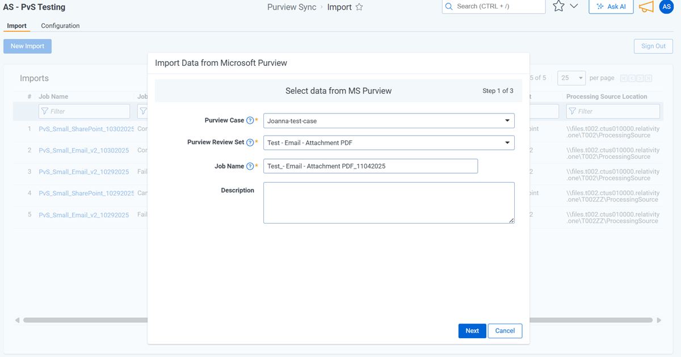Open the Job Name help tooltip icon
This screenshot has width=681, height=357.
coord(250,166)
